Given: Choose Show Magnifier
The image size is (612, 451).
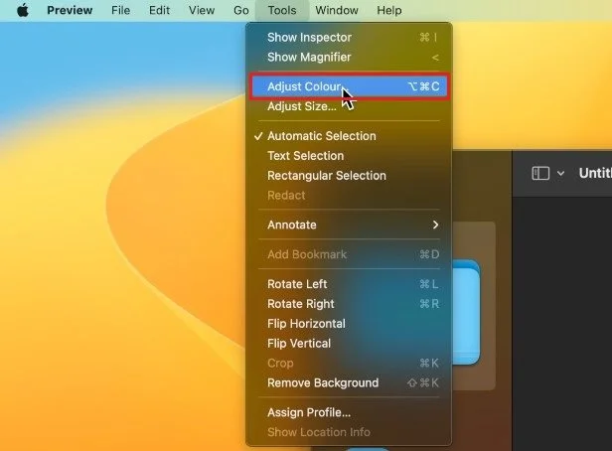Looking at the screenshot, I should coord(350,58).
